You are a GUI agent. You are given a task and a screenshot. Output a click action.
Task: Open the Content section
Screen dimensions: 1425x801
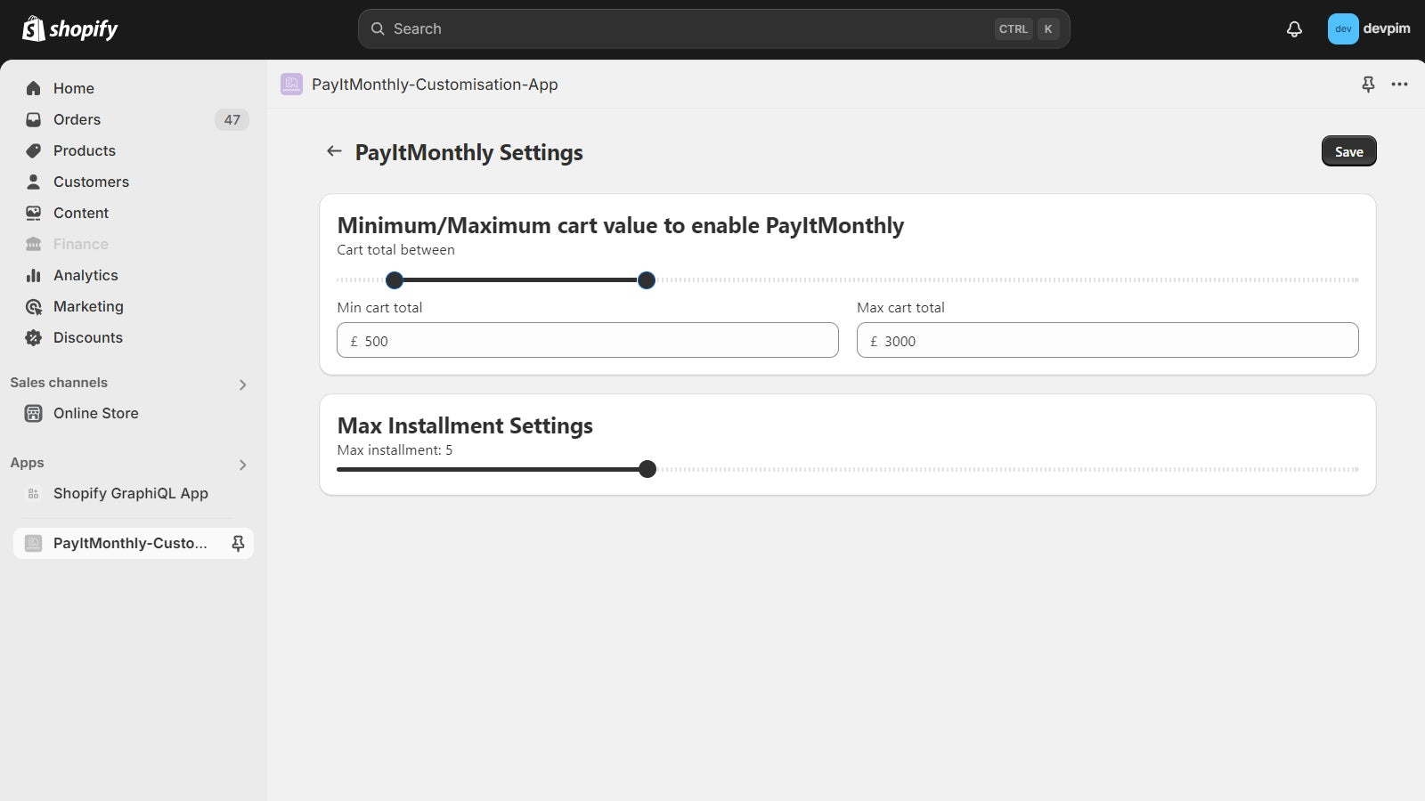tap(81, 213)
